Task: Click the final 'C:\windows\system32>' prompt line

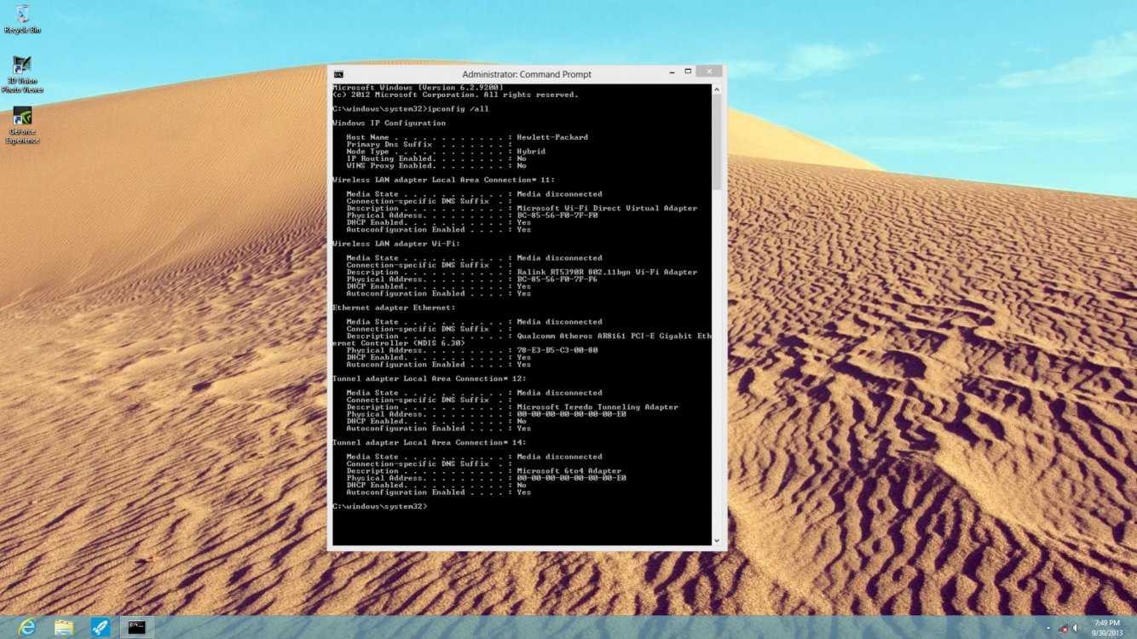Action: point(379,506)
